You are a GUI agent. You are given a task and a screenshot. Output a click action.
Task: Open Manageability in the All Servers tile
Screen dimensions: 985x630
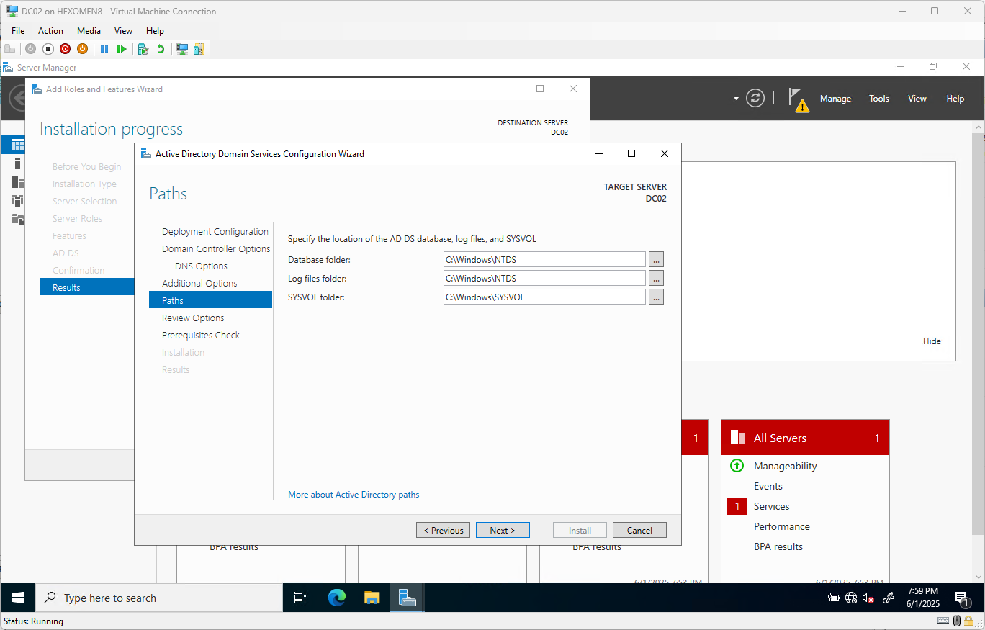(785, 466)
